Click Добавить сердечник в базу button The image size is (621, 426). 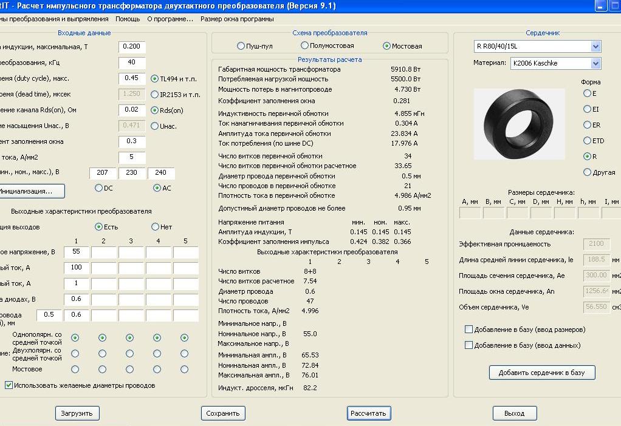click(x=541, y=373)
